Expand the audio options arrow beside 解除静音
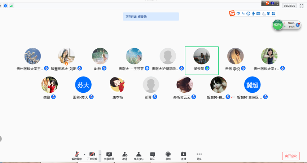This screenshot has height=163, width=307. click(x=84, y=154)
